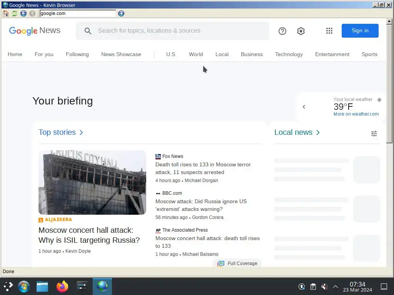394x295 pixels.
Task: Click the Local news chevron arrow
Action: tap(318, 133)
